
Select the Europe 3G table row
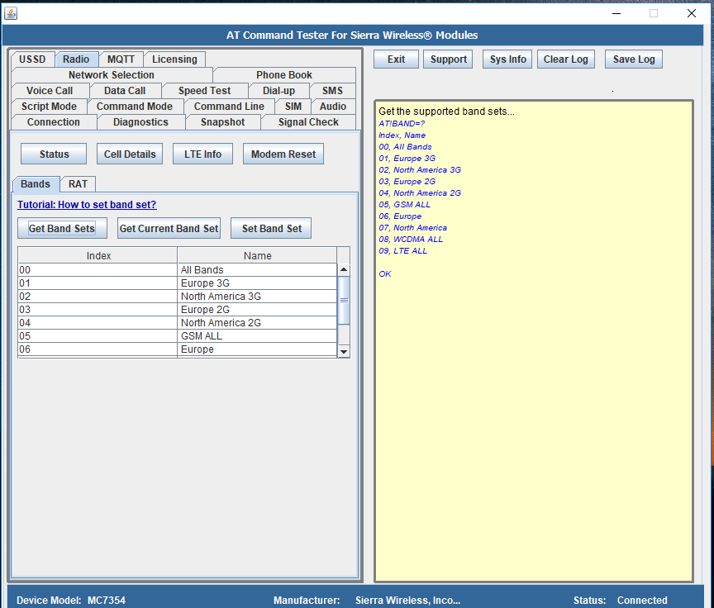coord(178,283)
